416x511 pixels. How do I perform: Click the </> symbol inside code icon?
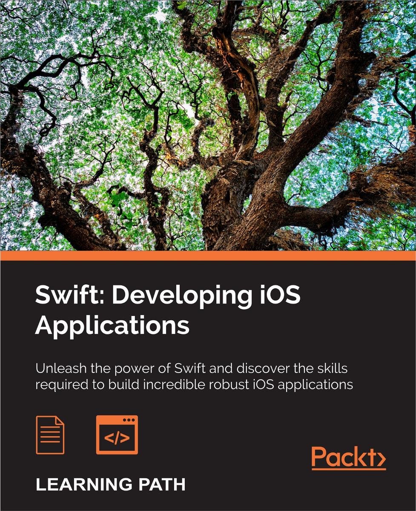click(117, 439)
